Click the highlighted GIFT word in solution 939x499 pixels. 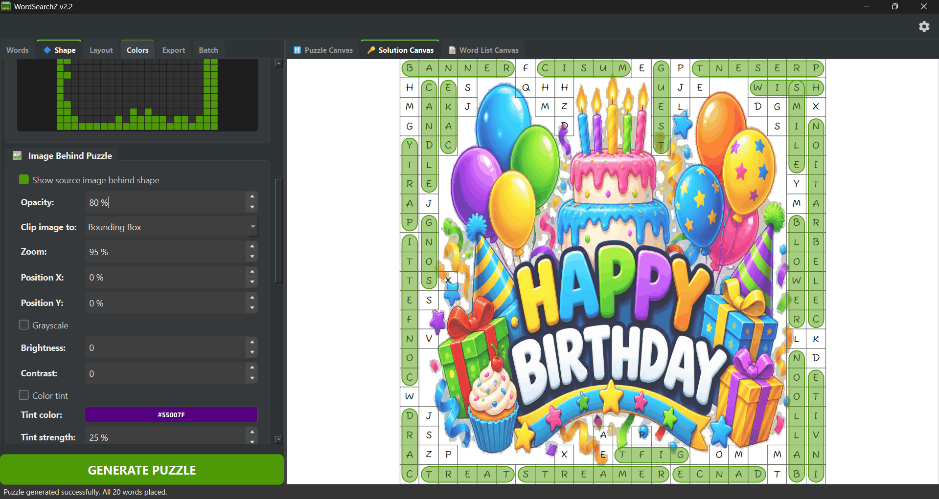651,455
